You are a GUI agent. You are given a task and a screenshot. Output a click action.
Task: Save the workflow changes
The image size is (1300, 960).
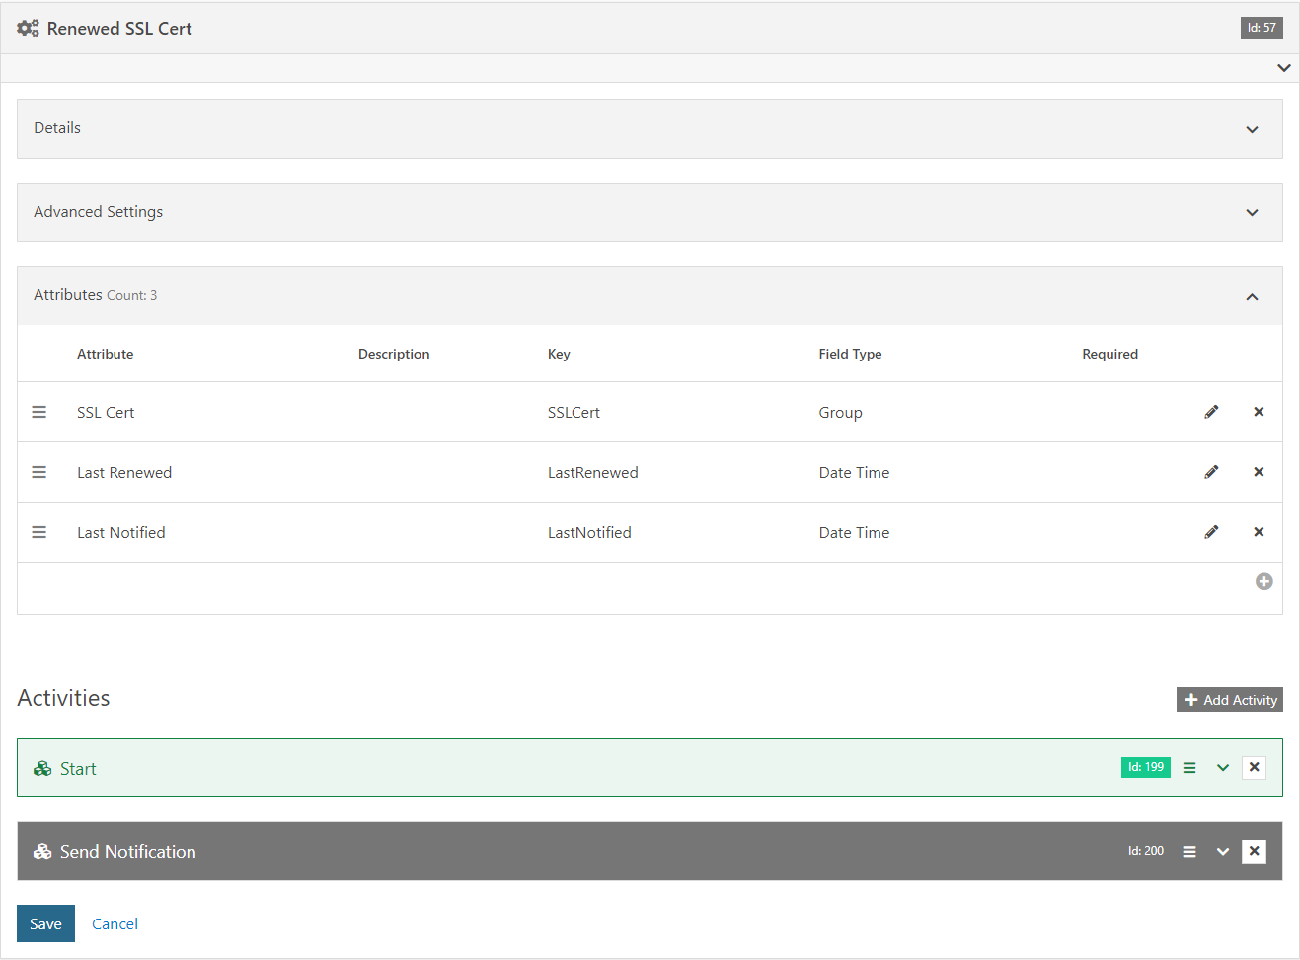45,923
